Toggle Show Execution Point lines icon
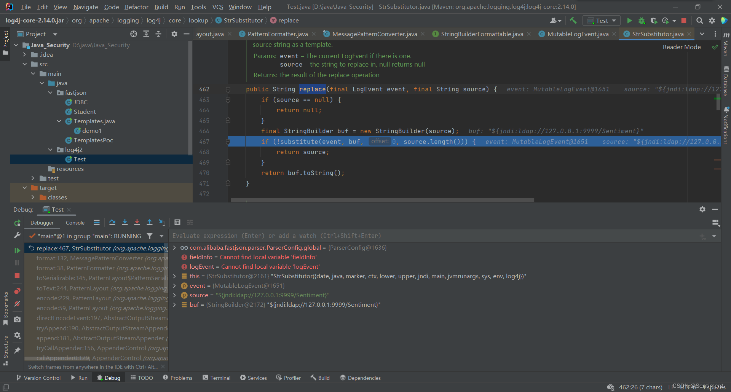This screenshot has width=731, height=392. click(x=97, y=222)
